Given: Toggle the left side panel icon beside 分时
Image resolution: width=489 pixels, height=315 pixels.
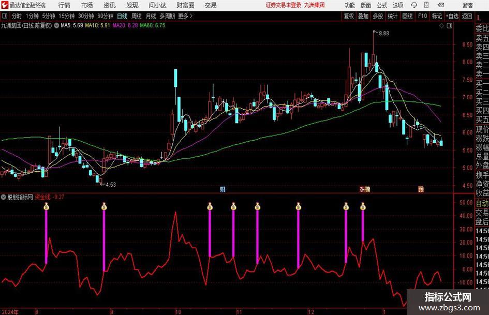Looking at the screenshot, I should (5, 16).
